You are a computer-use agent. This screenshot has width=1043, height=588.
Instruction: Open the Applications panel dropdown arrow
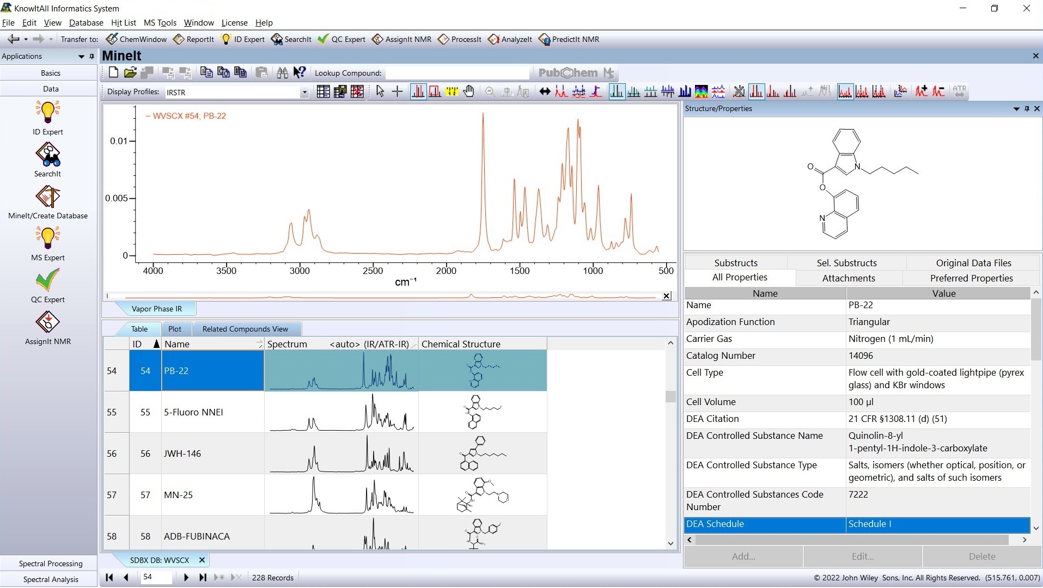[x=81, y=57]
